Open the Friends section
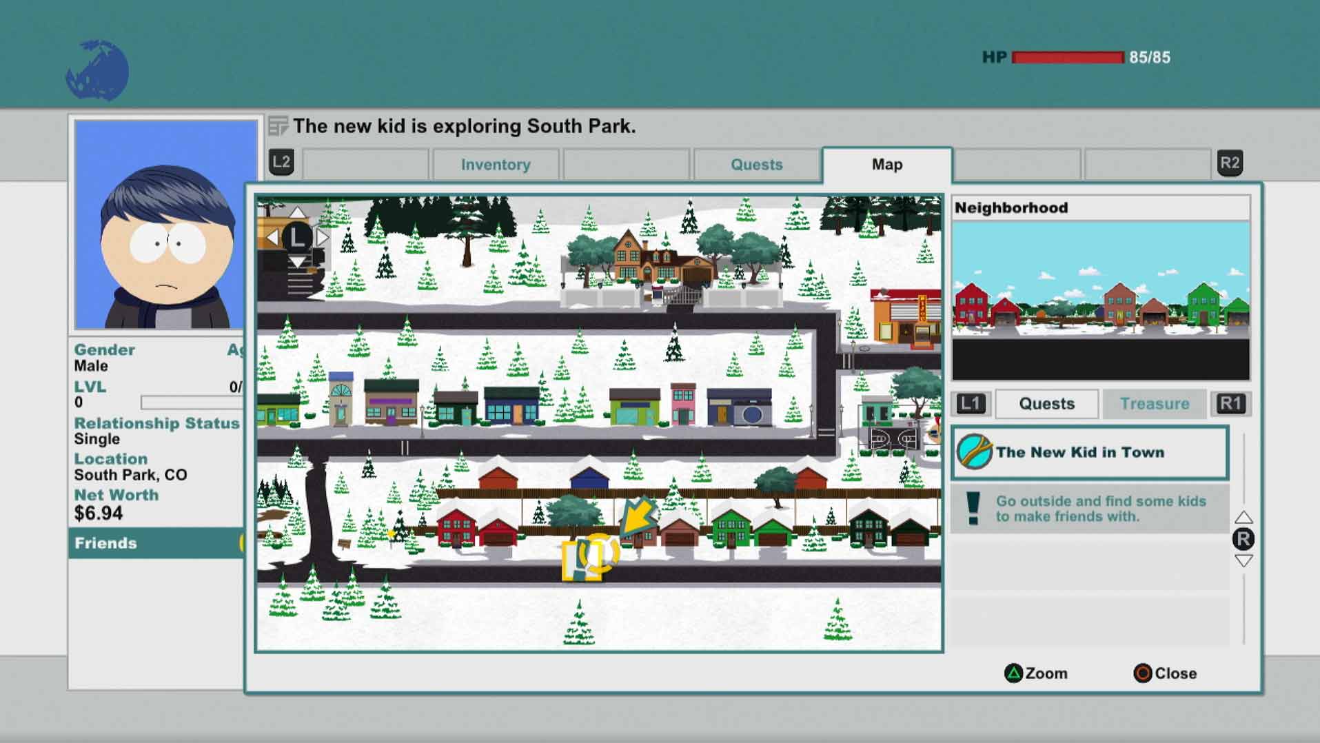Image resolution: width=1320 pixels, height=743 pixels. pos(157,543)
